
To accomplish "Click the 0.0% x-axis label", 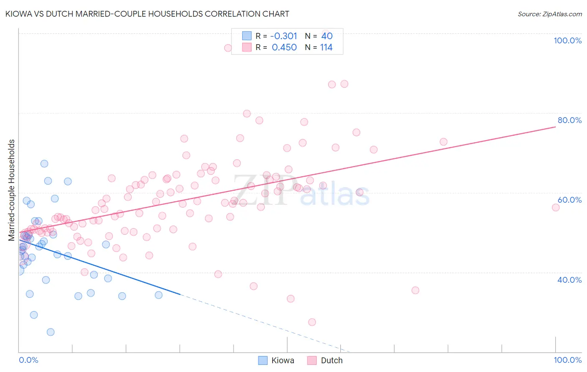I will (x=28, y=360).
